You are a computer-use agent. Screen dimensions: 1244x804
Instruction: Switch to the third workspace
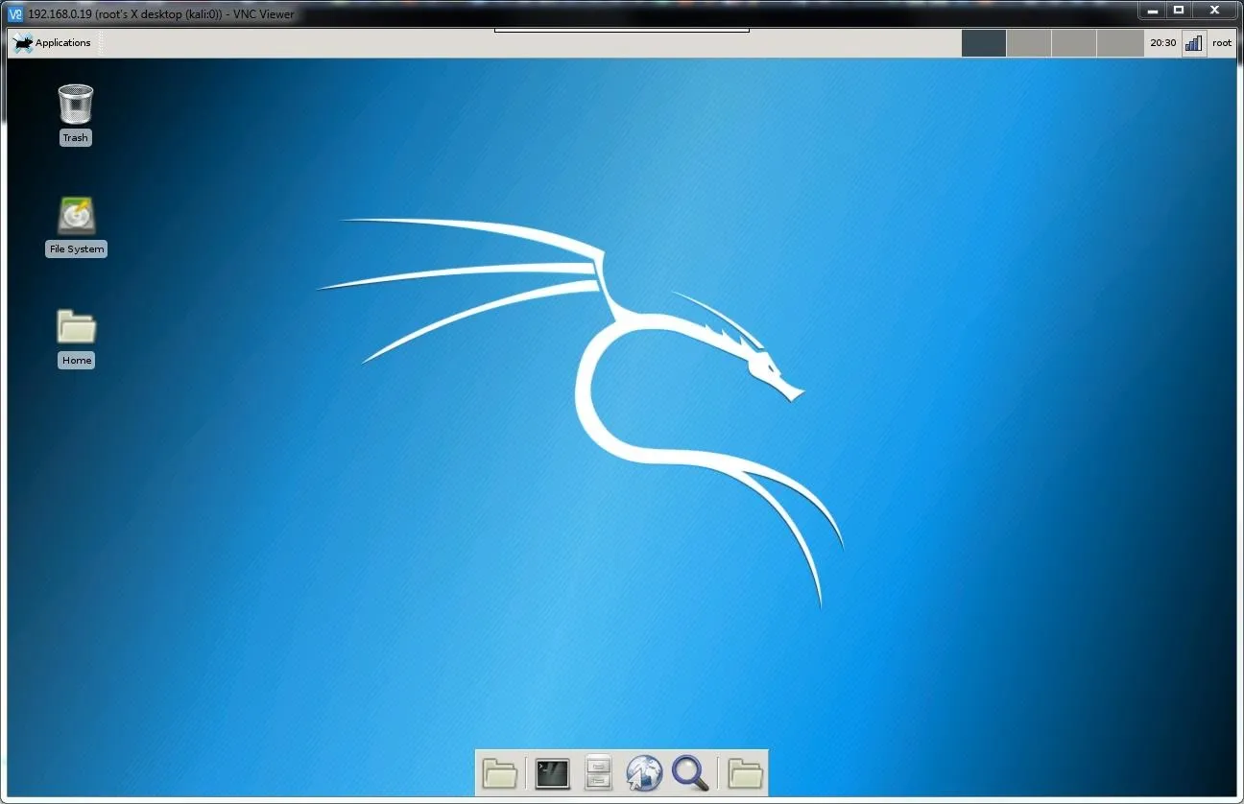click(x=1074, y=43)
